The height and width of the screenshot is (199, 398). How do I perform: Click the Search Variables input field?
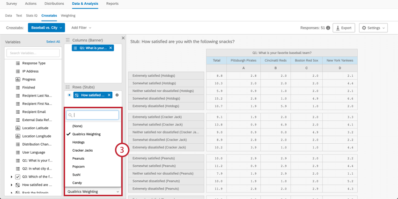tap(33, 53)
